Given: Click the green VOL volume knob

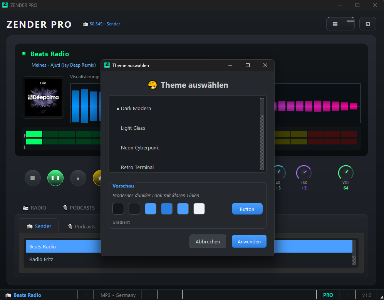Looking at the screenshot, I should [x=345, y=172].
